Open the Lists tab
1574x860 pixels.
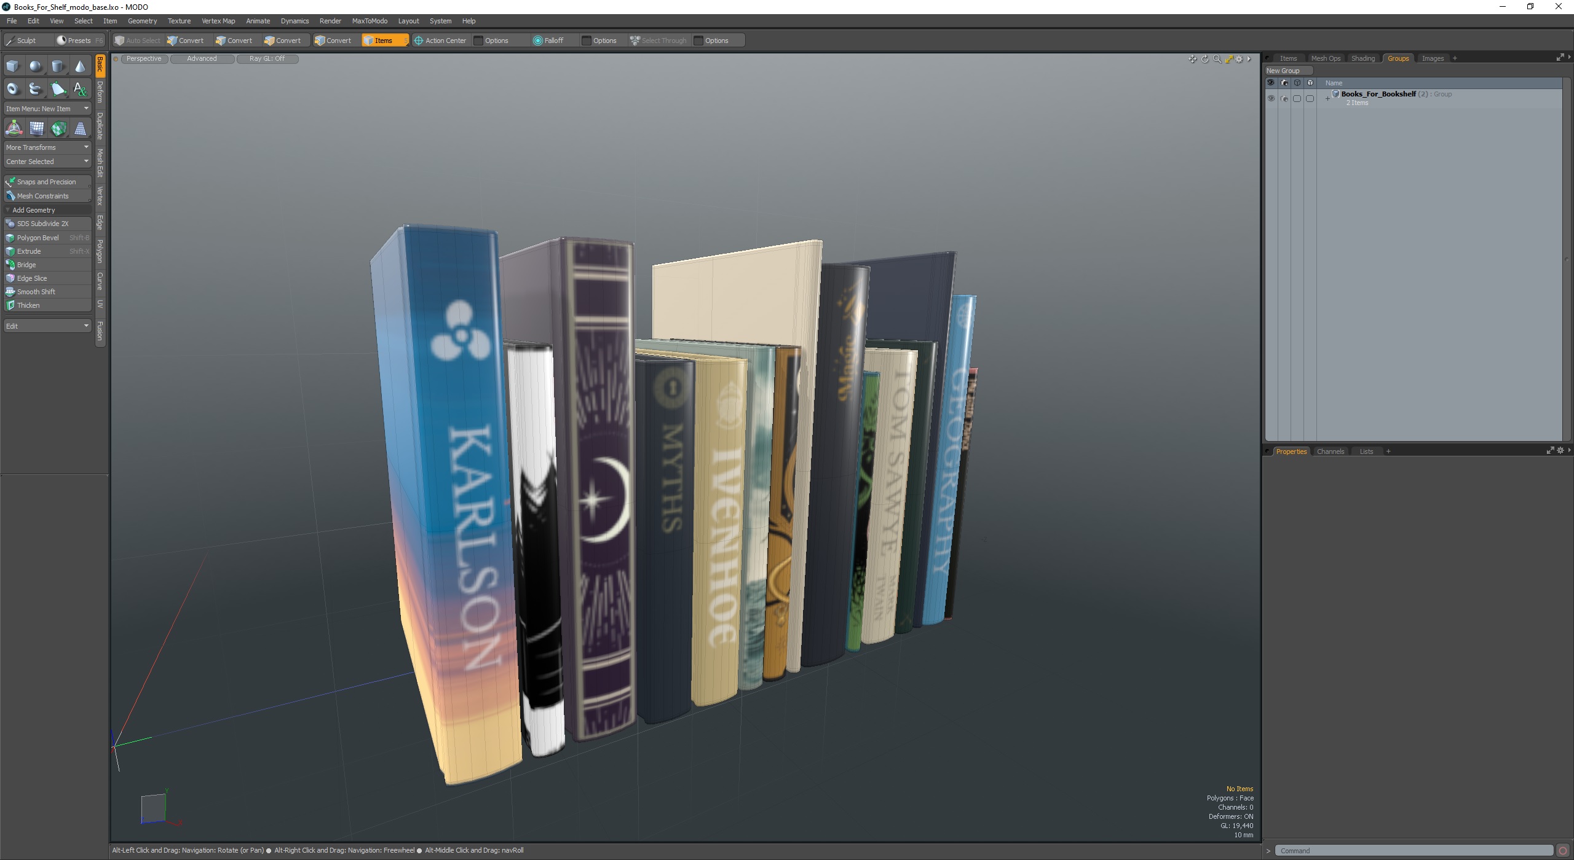point(1366,451)
